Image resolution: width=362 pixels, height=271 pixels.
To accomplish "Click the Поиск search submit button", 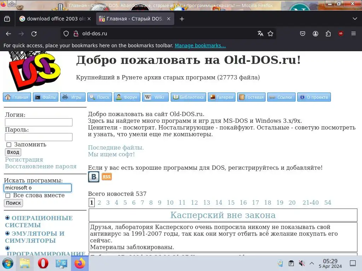I will click(13, 203).
